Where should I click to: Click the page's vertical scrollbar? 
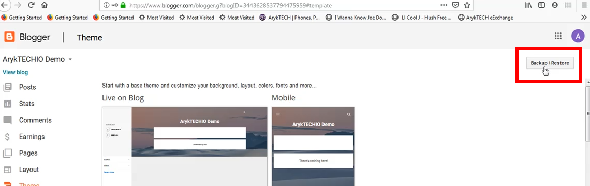coord(588,113)
